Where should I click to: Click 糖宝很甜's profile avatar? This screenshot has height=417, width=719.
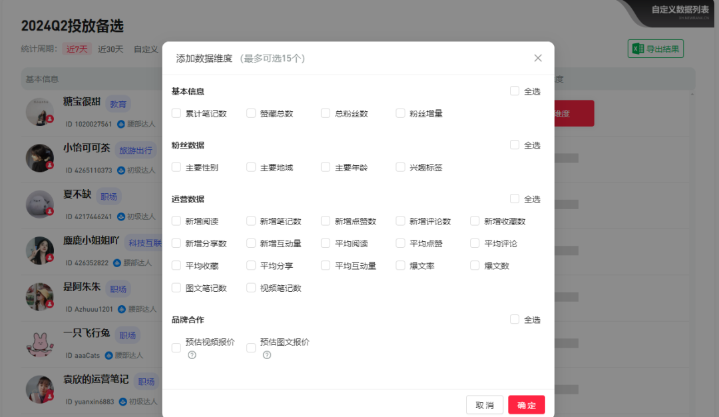coord(40,110)
